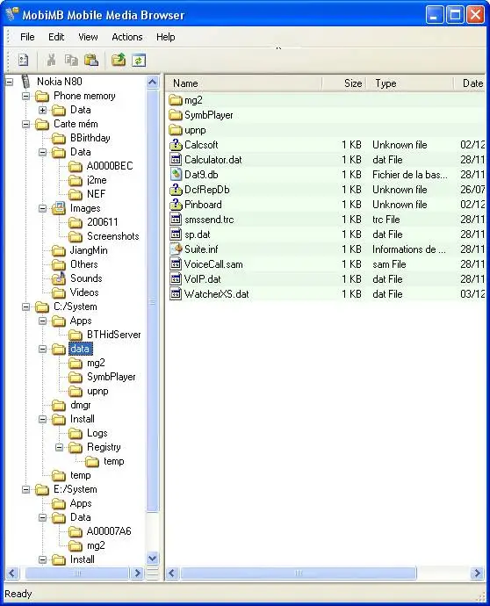Collapse the C:/System tree node
The image size is (490, 606).
(25, 307)
